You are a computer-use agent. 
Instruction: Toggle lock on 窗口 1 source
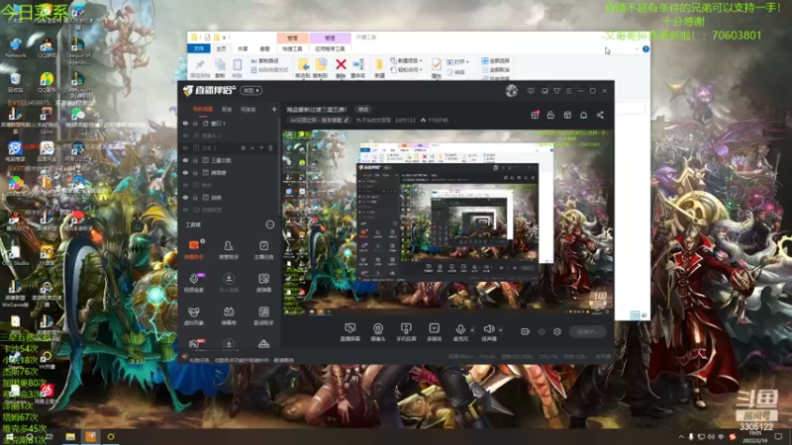coord(195,123)
